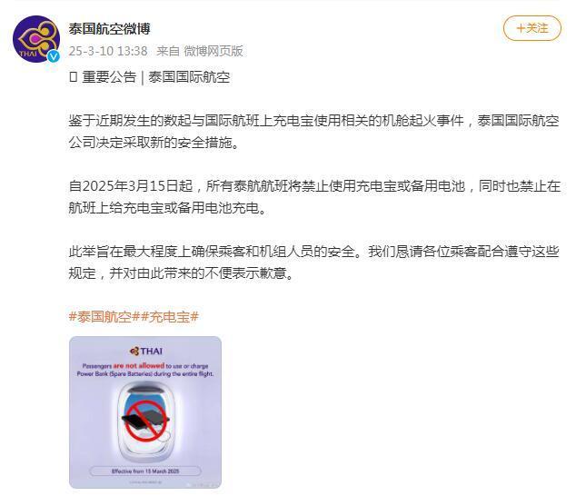Click the red prohibition sign over power bank
576x496 pixels.
click(x=146, y=421)
